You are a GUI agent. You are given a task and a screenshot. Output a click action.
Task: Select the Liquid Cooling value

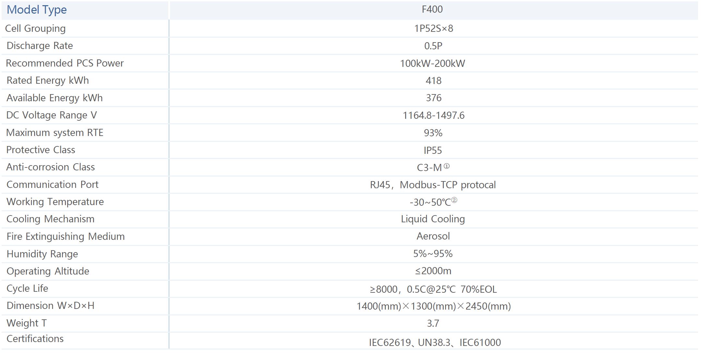coord(433,219)
